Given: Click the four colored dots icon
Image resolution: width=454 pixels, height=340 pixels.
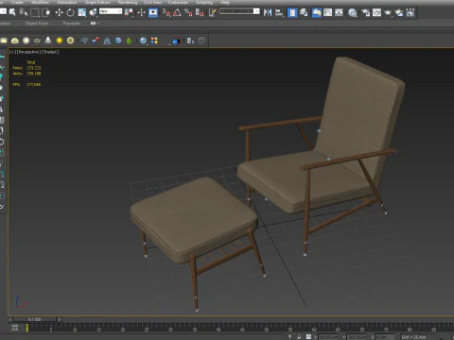Looking at the screenshot, I should pos(154,41).
